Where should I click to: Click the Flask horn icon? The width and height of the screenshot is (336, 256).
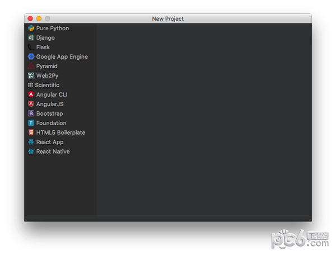pyautogui.click(x=31, y=47)
